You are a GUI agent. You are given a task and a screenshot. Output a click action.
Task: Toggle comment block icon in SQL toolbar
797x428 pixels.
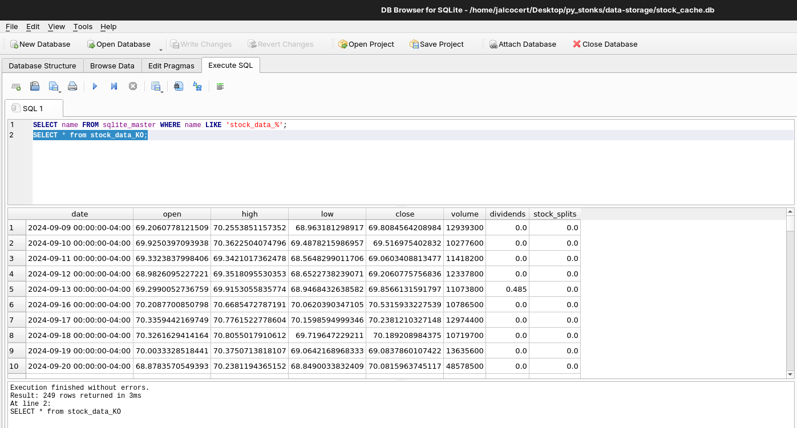[220, 87]
